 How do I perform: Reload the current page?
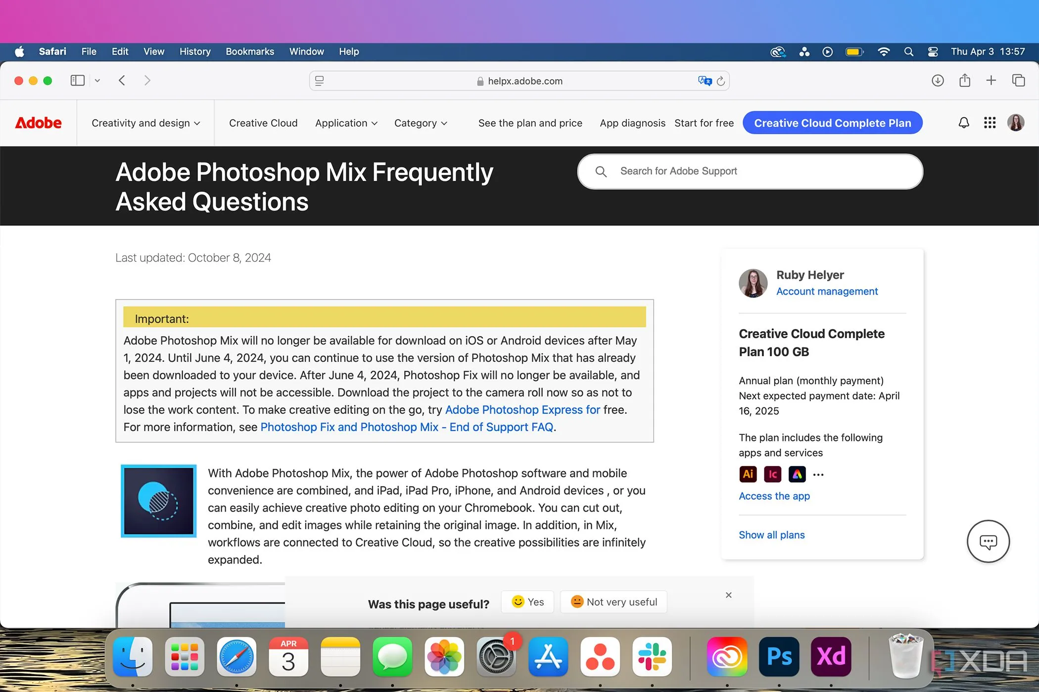pyautogui.click(x=721, y=81)
